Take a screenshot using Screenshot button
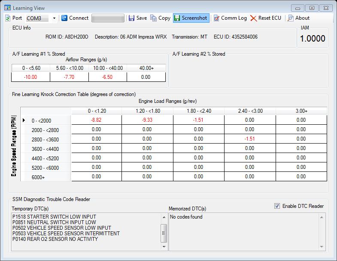Screen dimensions: 337x261 [191, 18]
